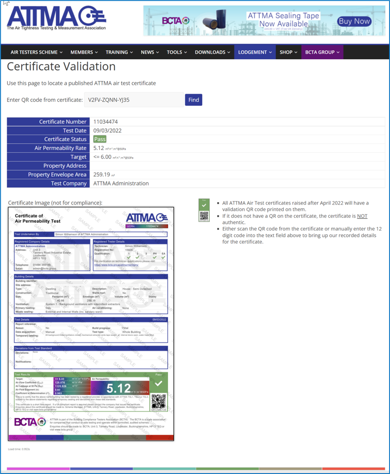Click the sample QR pass icon beside instructions

click(x=204, y=210)
